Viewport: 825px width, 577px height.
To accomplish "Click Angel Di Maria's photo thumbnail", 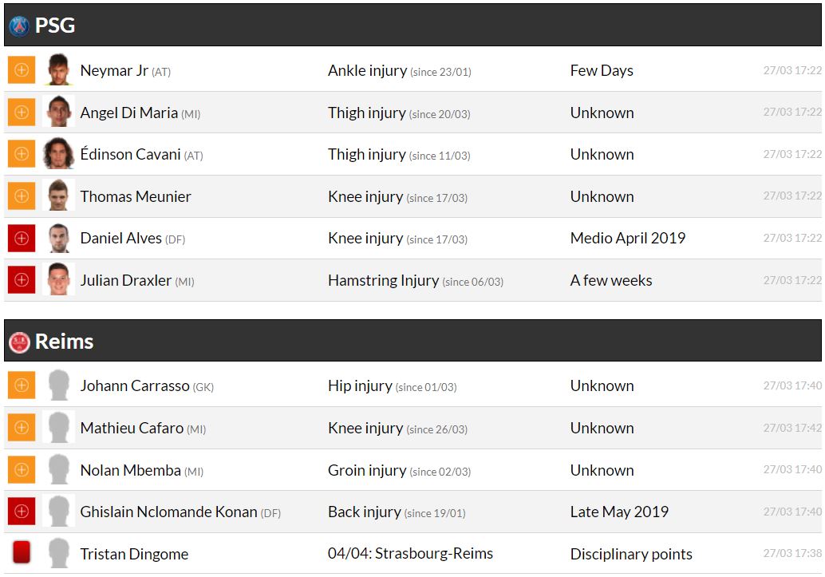I will pos(58,113).
